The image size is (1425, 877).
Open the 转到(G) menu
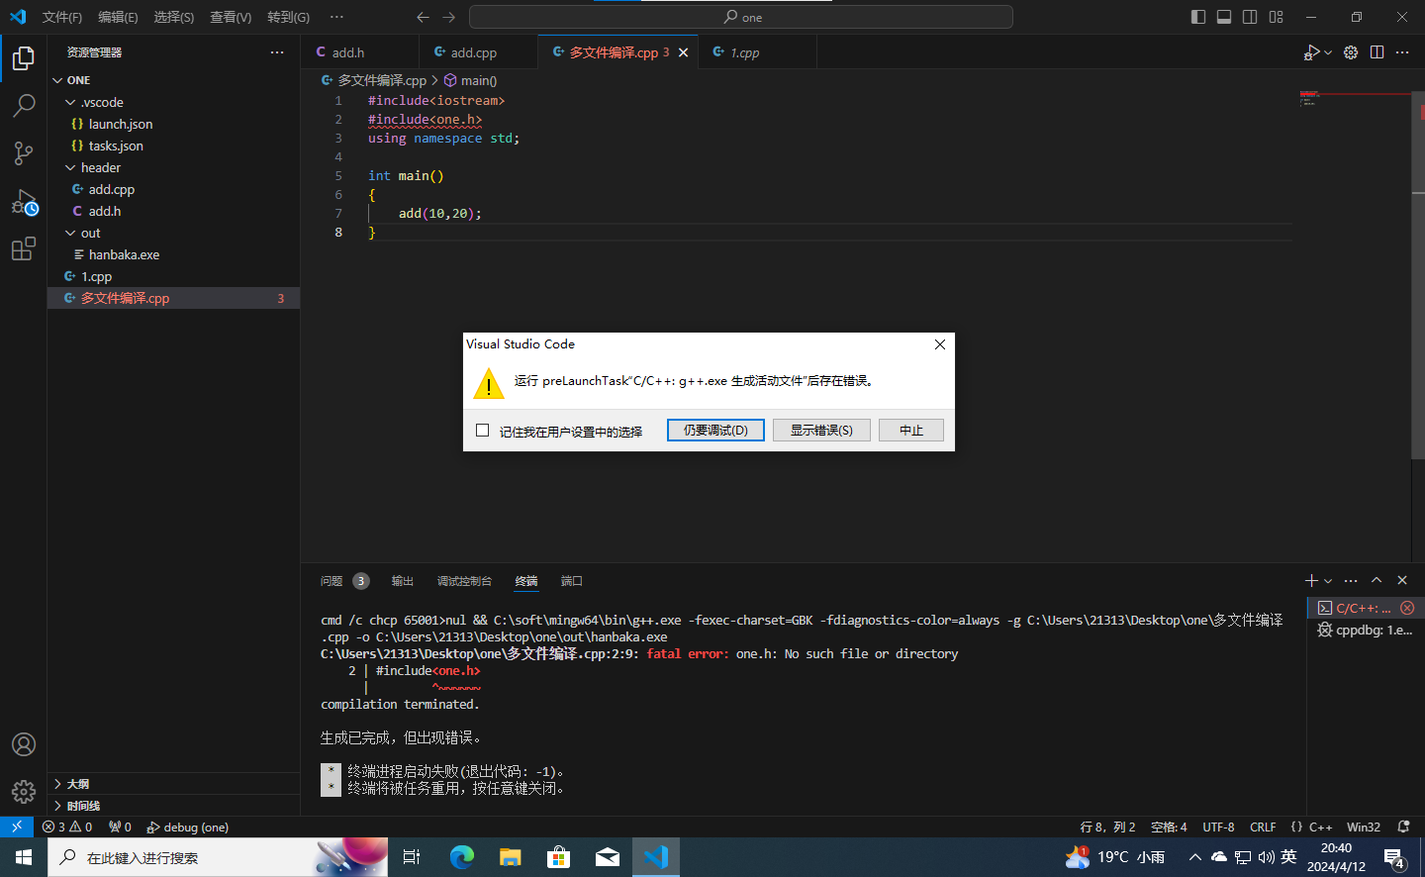pyautogui.click(x=288, y=17)
